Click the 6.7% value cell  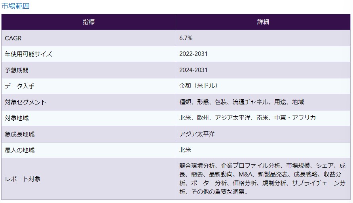pyautogui.click(x=186, y=38)
